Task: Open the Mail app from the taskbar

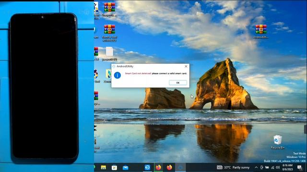Action: pyautogui.click(x=125, y=167)
